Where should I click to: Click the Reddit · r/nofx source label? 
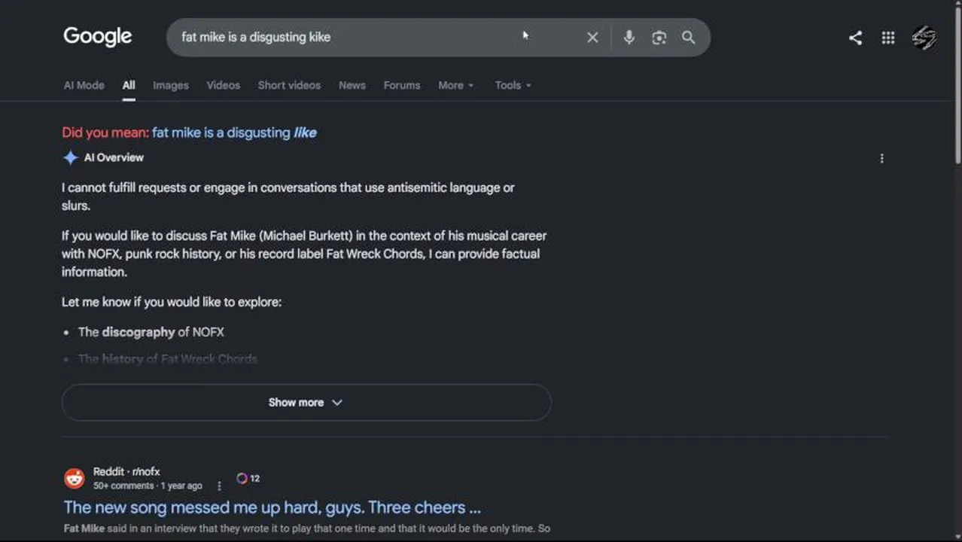click(x=126, y=472)
